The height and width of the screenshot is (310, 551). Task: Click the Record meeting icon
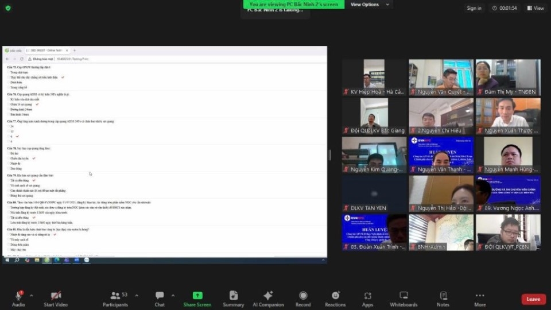pyautogui.click(x=302, y=298)
